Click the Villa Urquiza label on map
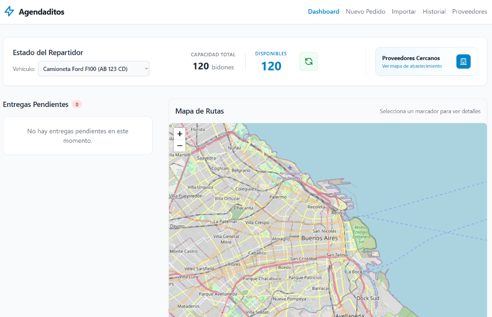Image resolution: width=492 pixels, height=317 pixels. click(x=200, y=187)
